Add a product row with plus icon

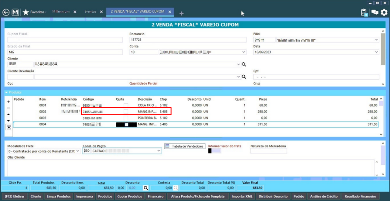(9, 102)
